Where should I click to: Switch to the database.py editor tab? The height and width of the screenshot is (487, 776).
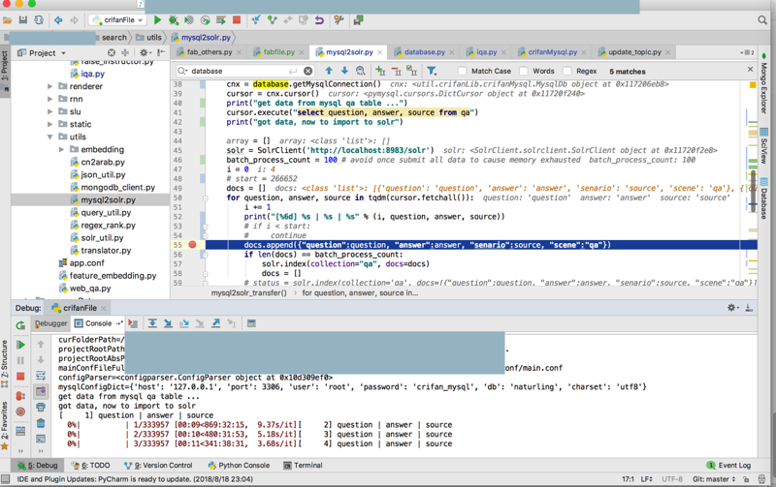pos(425,52)
